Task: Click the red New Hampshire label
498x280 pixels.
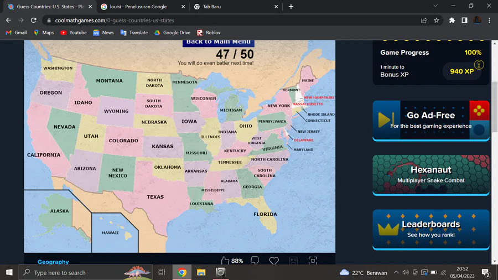Action: pos(319,97)
